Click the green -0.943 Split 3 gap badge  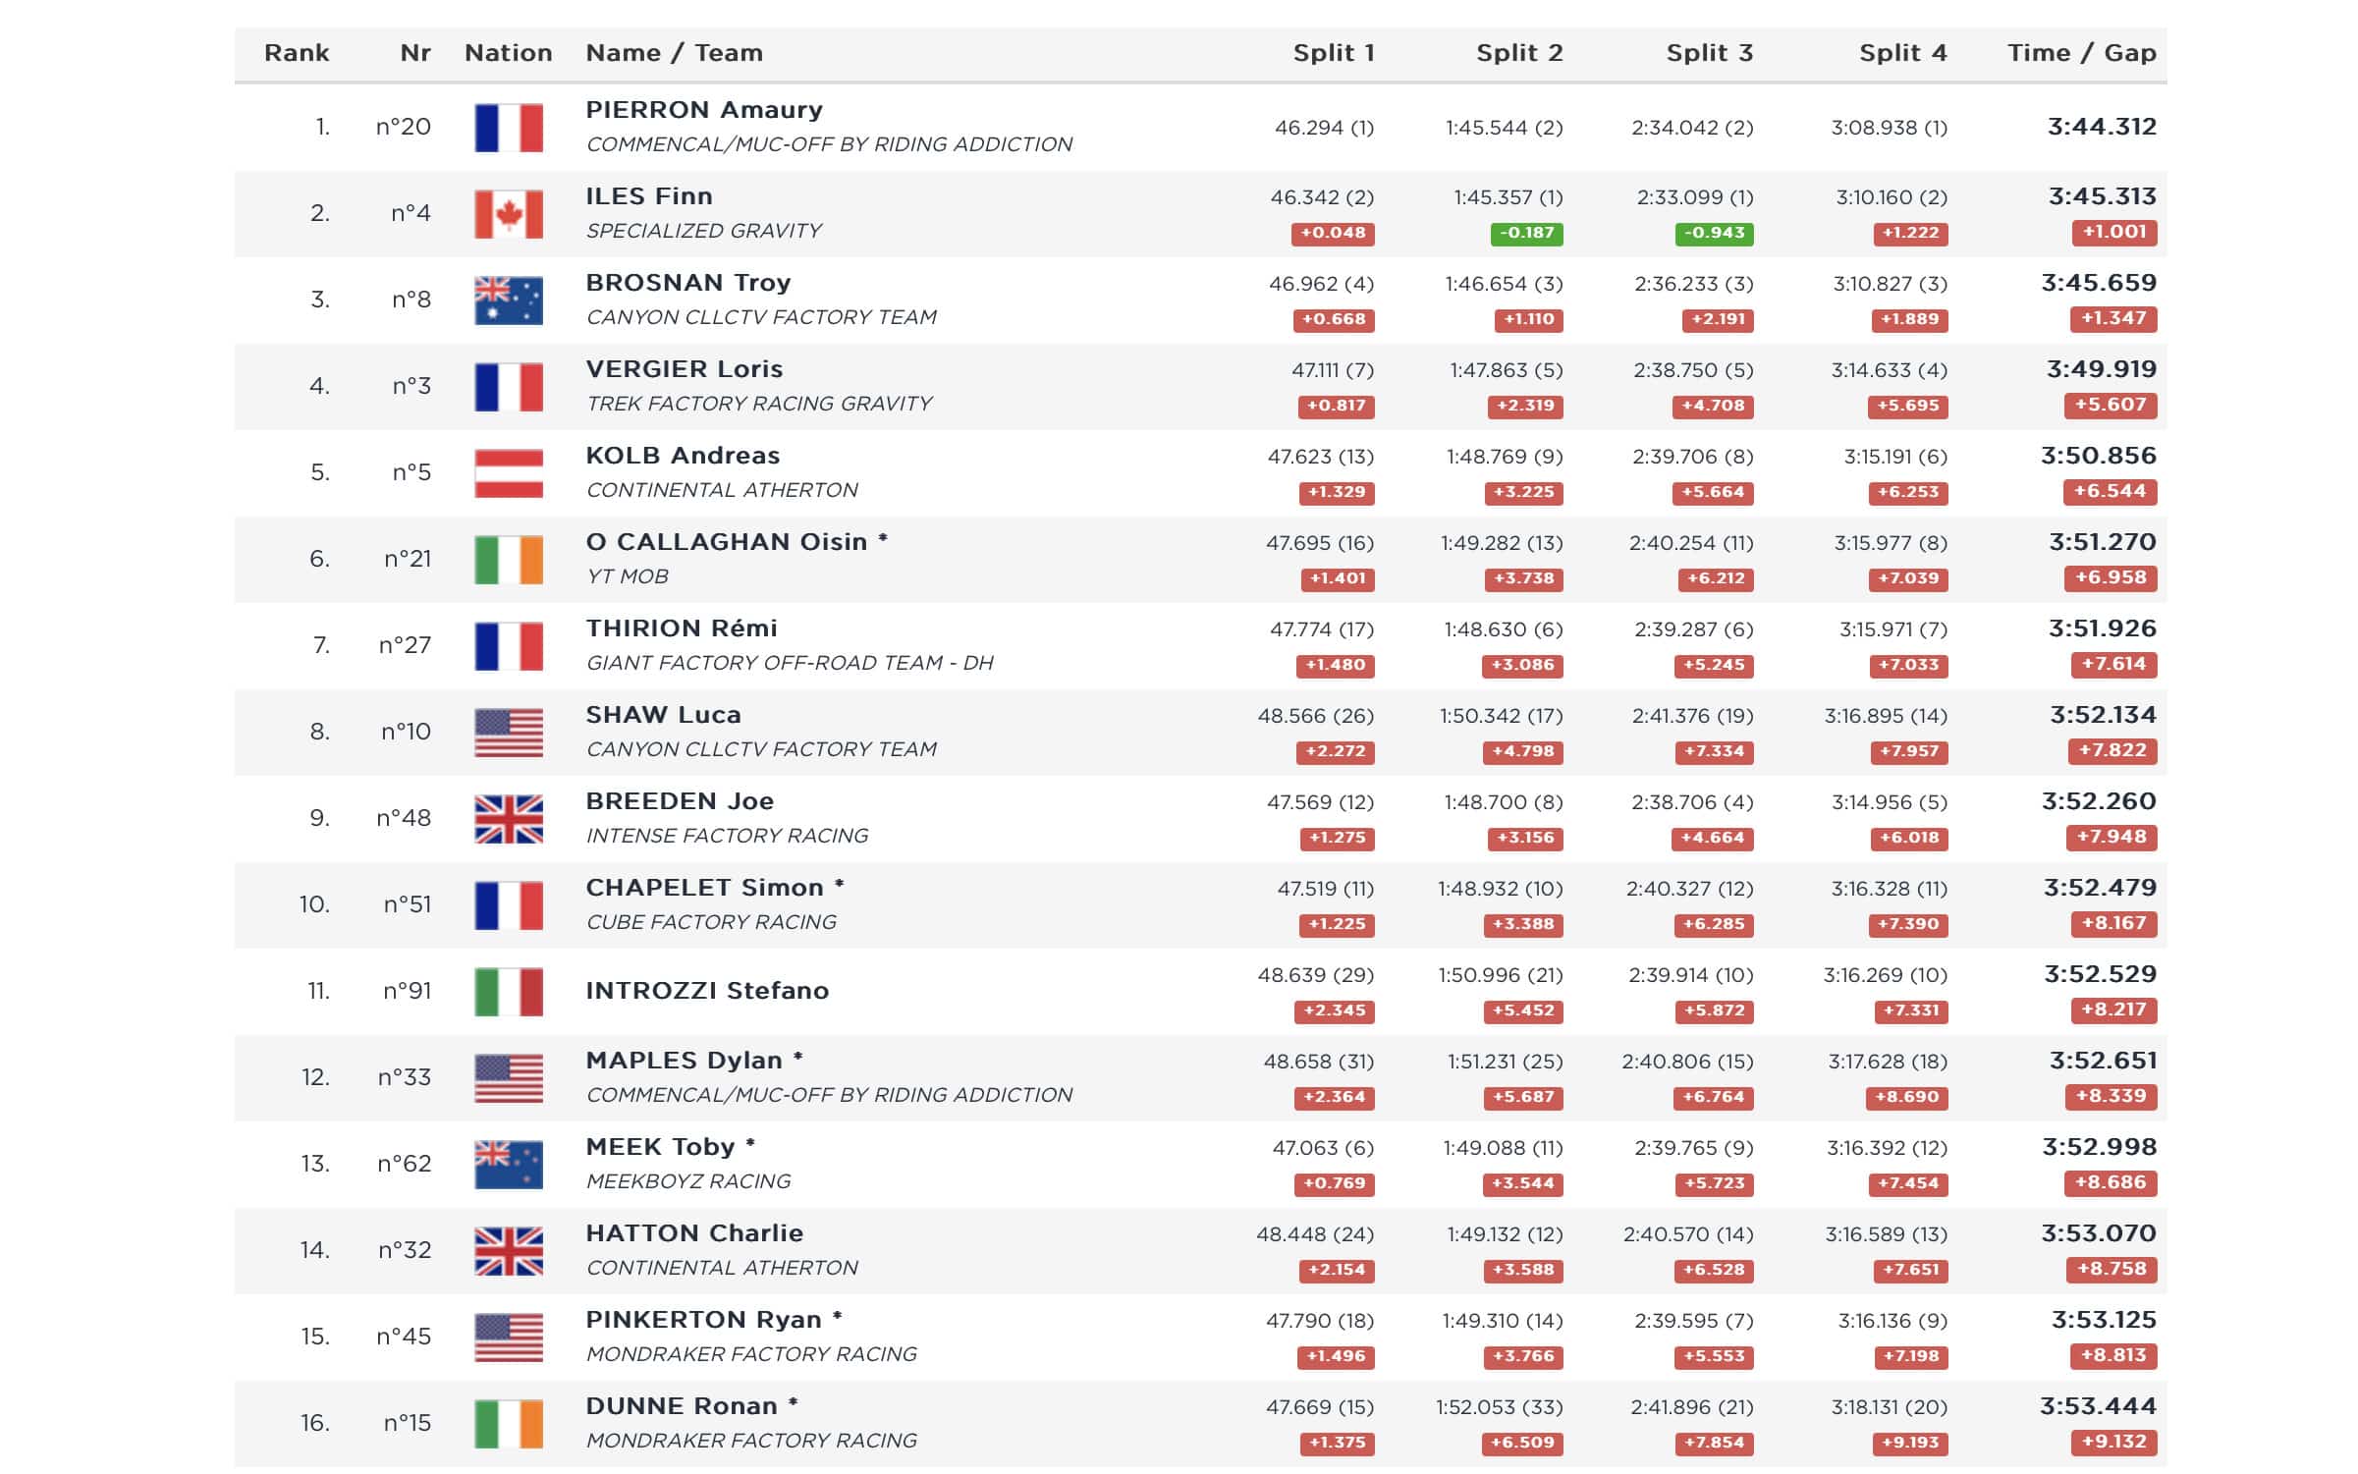coord(1714,233)
